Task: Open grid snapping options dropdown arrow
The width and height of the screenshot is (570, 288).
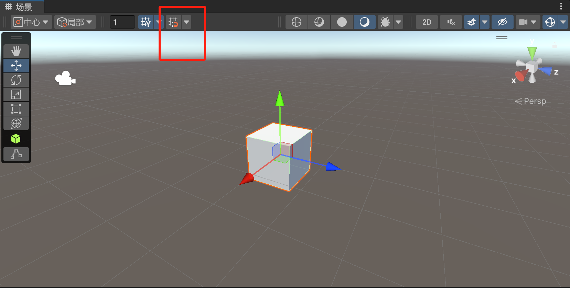Action: click(x=186, y=22)
